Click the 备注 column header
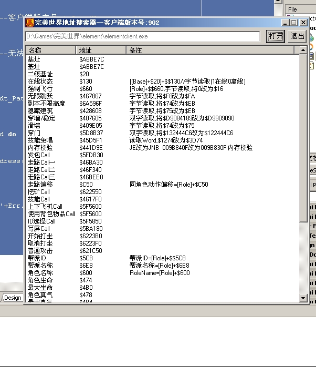The image size is (316, 376). [x=210, y=50]
